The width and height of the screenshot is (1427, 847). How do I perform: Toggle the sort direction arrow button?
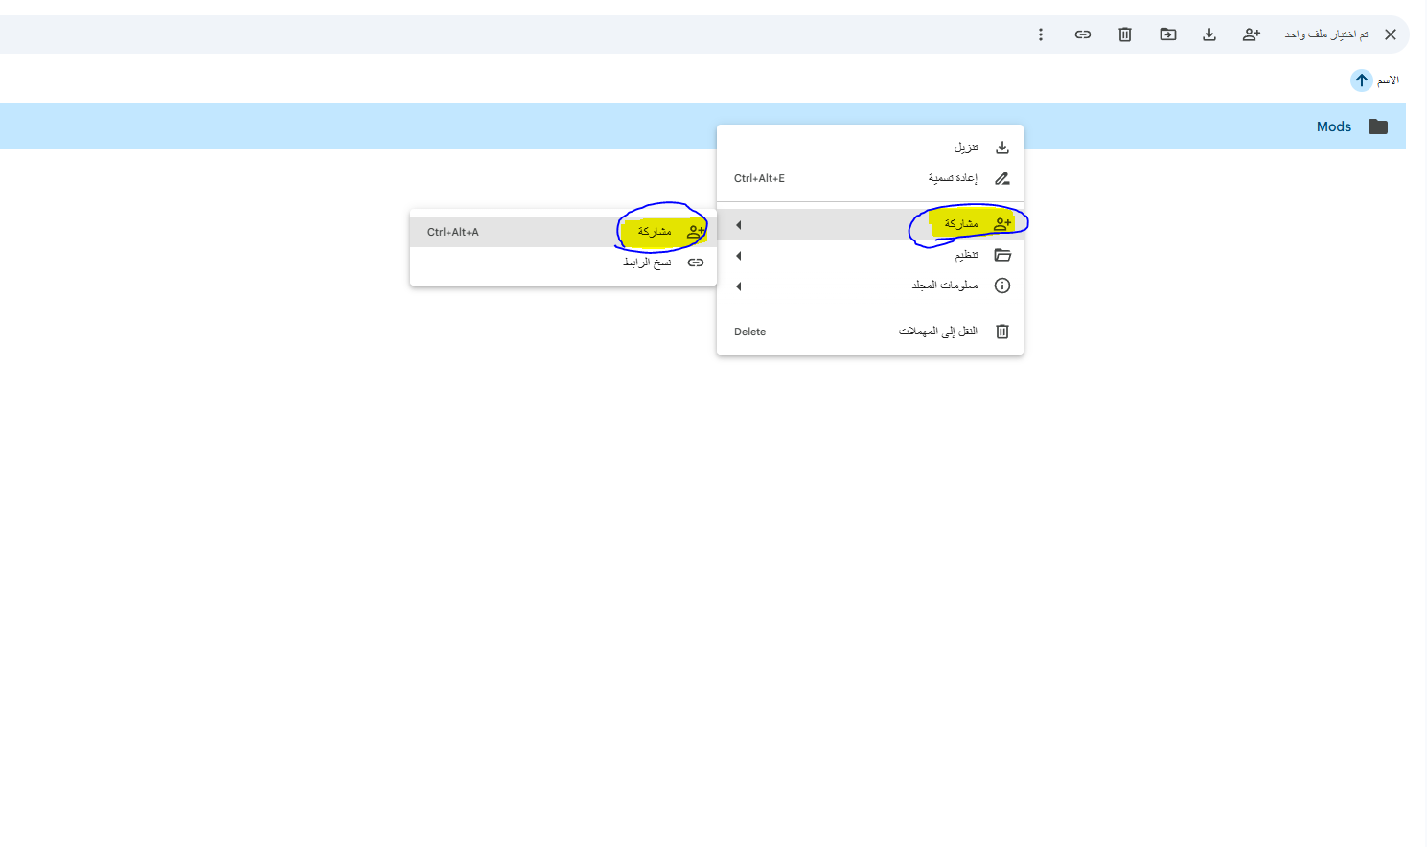(1361, 80)
